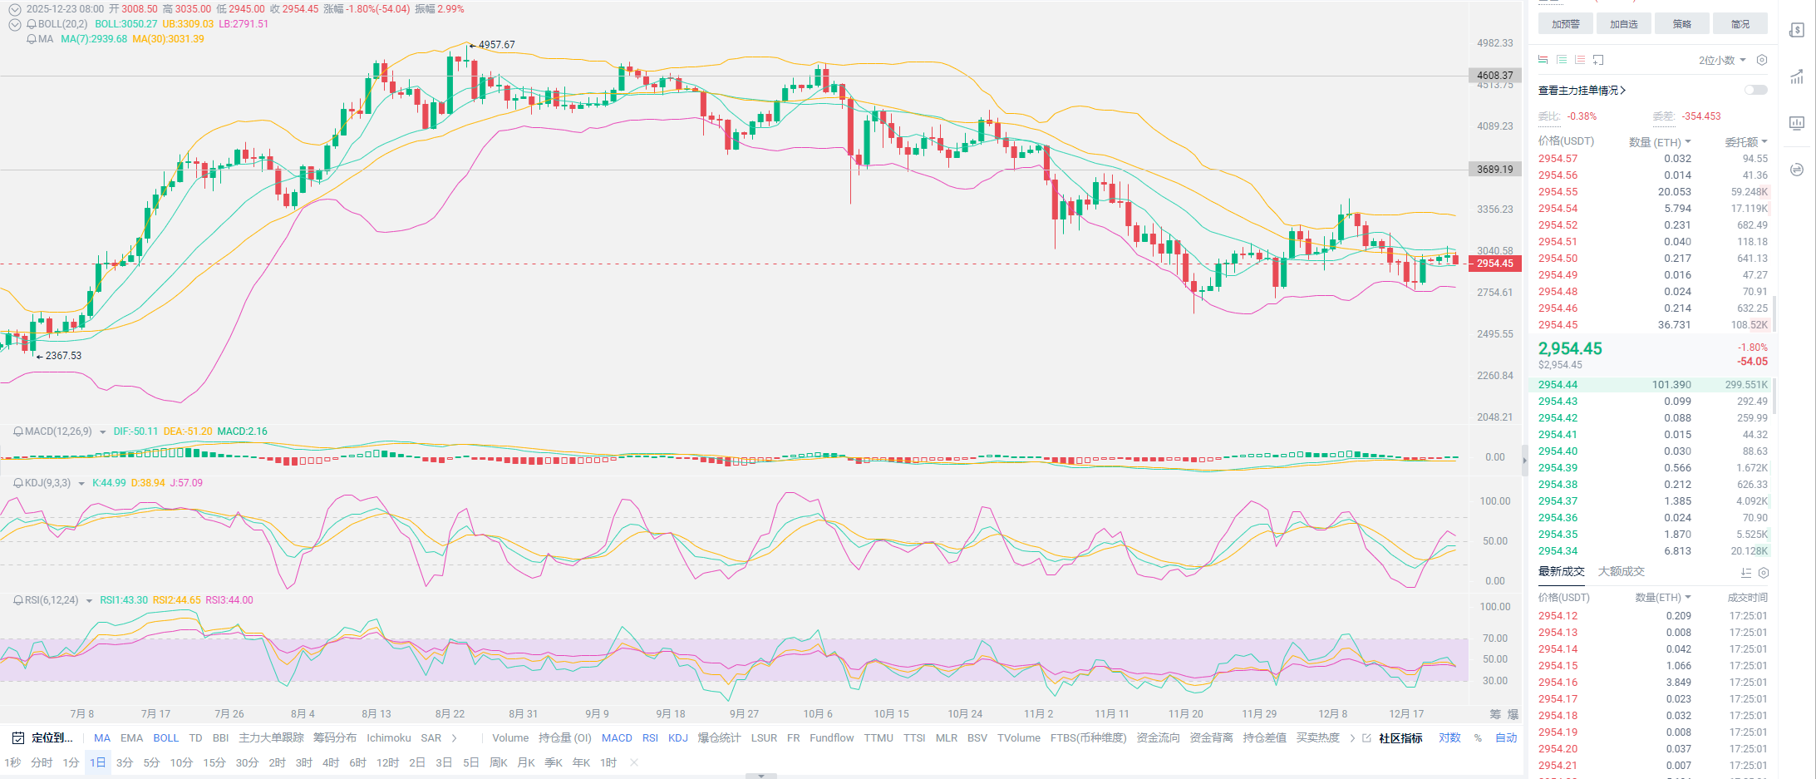Open the 2位小数 decimal precision dropdown
This screenshot has width=1816, height=779.
pos(1722,60)
